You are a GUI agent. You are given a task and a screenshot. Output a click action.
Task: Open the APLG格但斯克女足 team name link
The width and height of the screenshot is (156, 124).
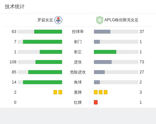click(x=121, y=20)
